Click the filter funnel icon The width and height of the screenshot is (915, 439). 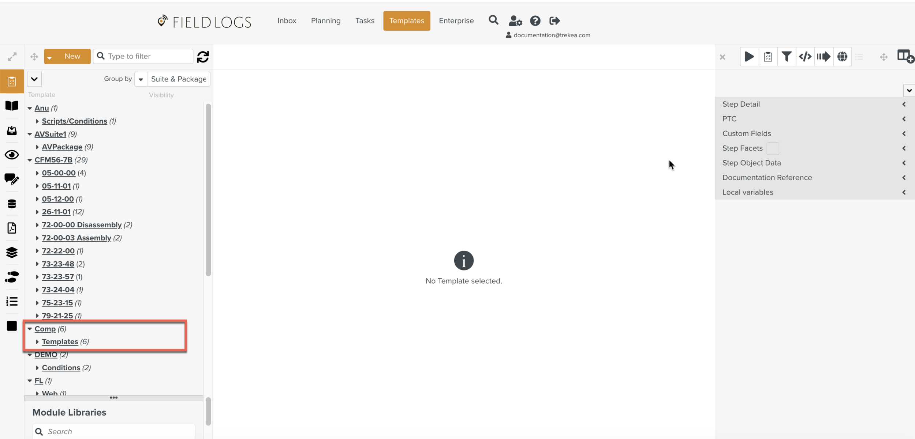(x=786, y=57)
